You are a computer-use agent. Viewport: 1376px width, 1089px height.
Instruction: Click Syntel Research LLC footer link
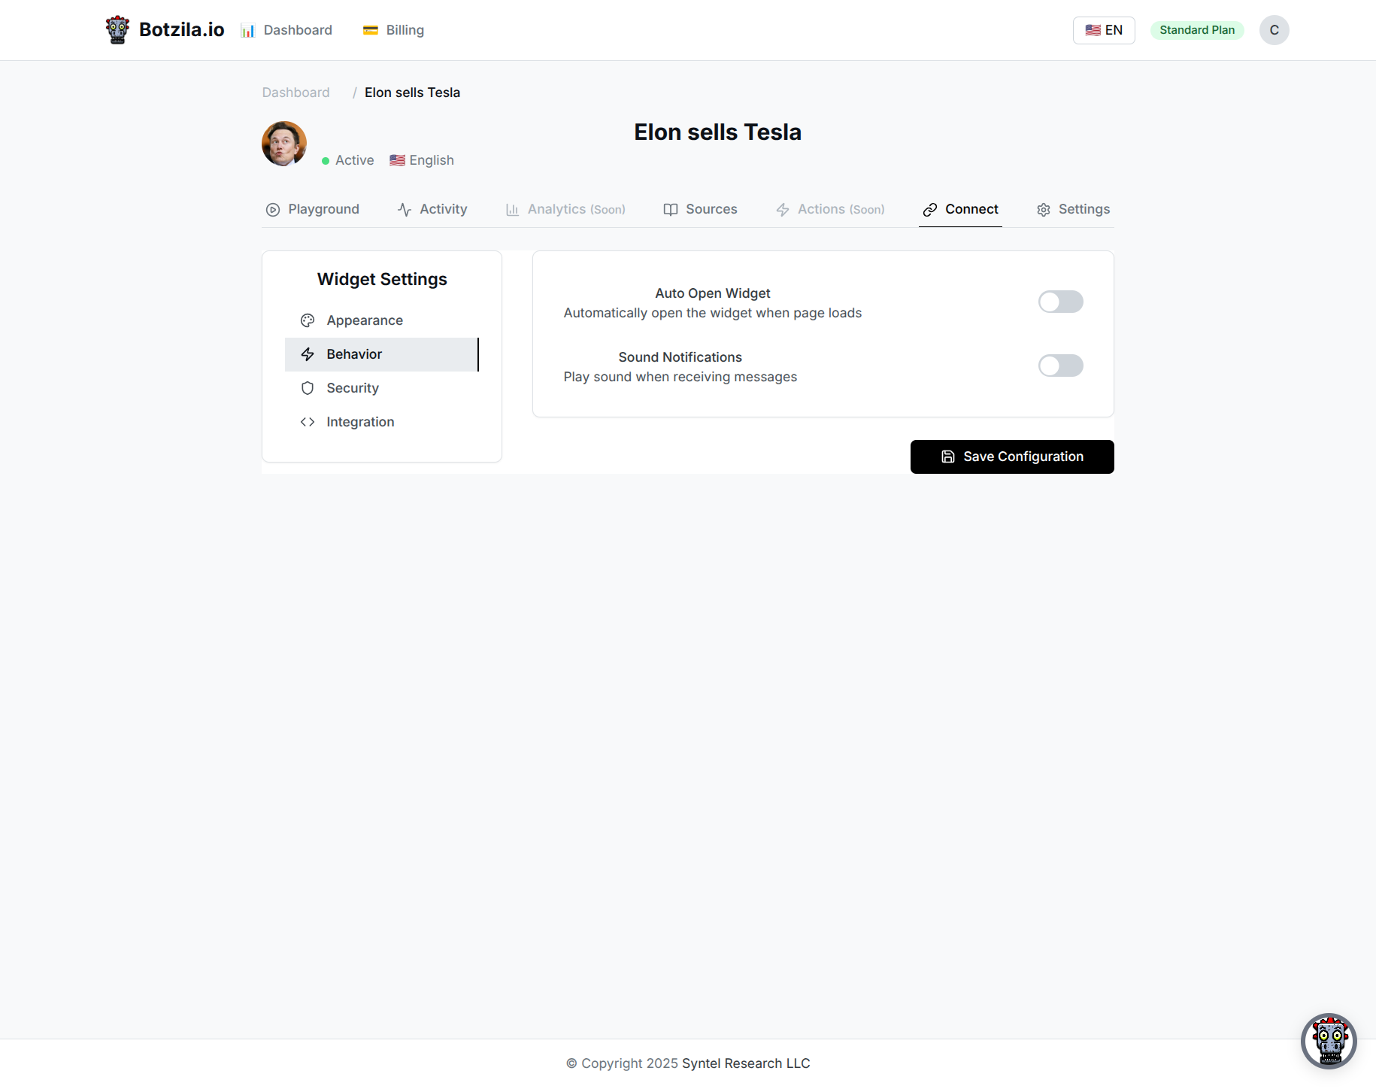click(746, 1063)
